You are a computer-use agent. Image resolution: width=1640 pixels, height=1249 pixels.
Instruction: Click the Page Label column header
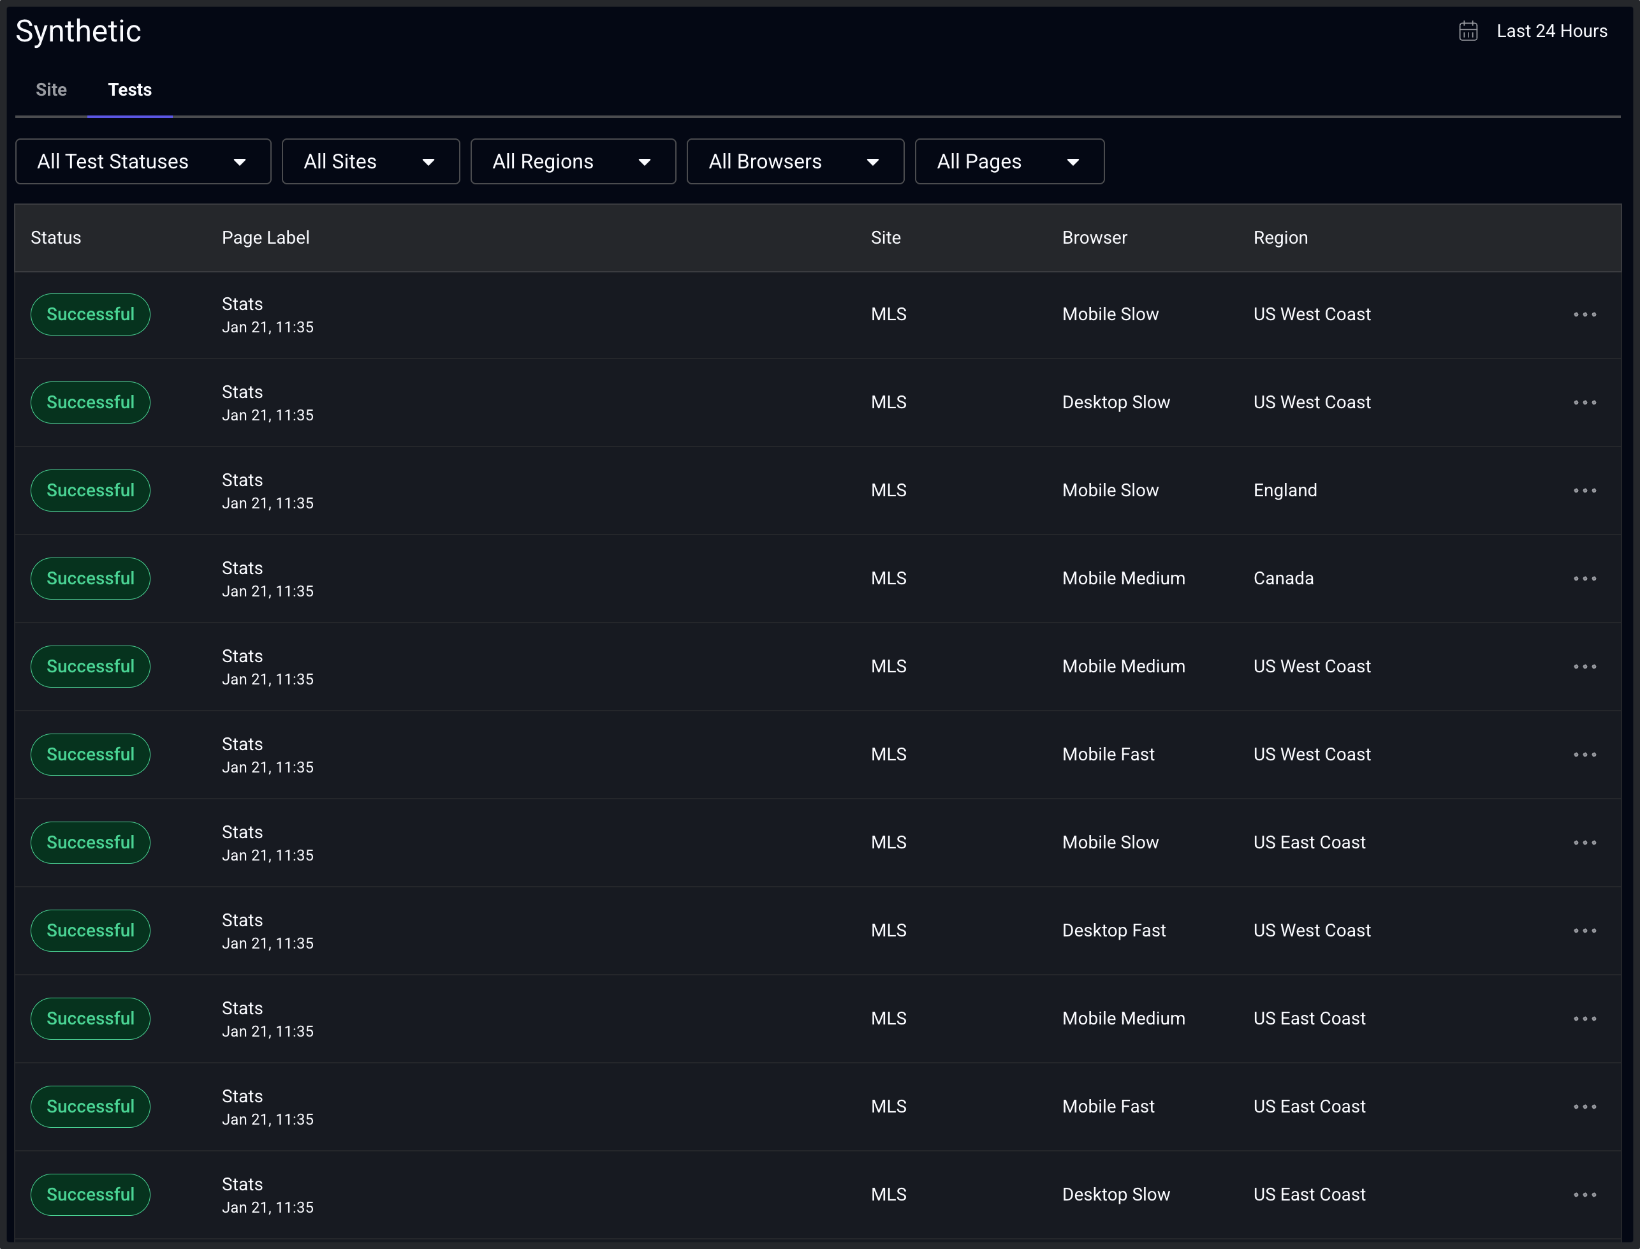tap(265, 237)
